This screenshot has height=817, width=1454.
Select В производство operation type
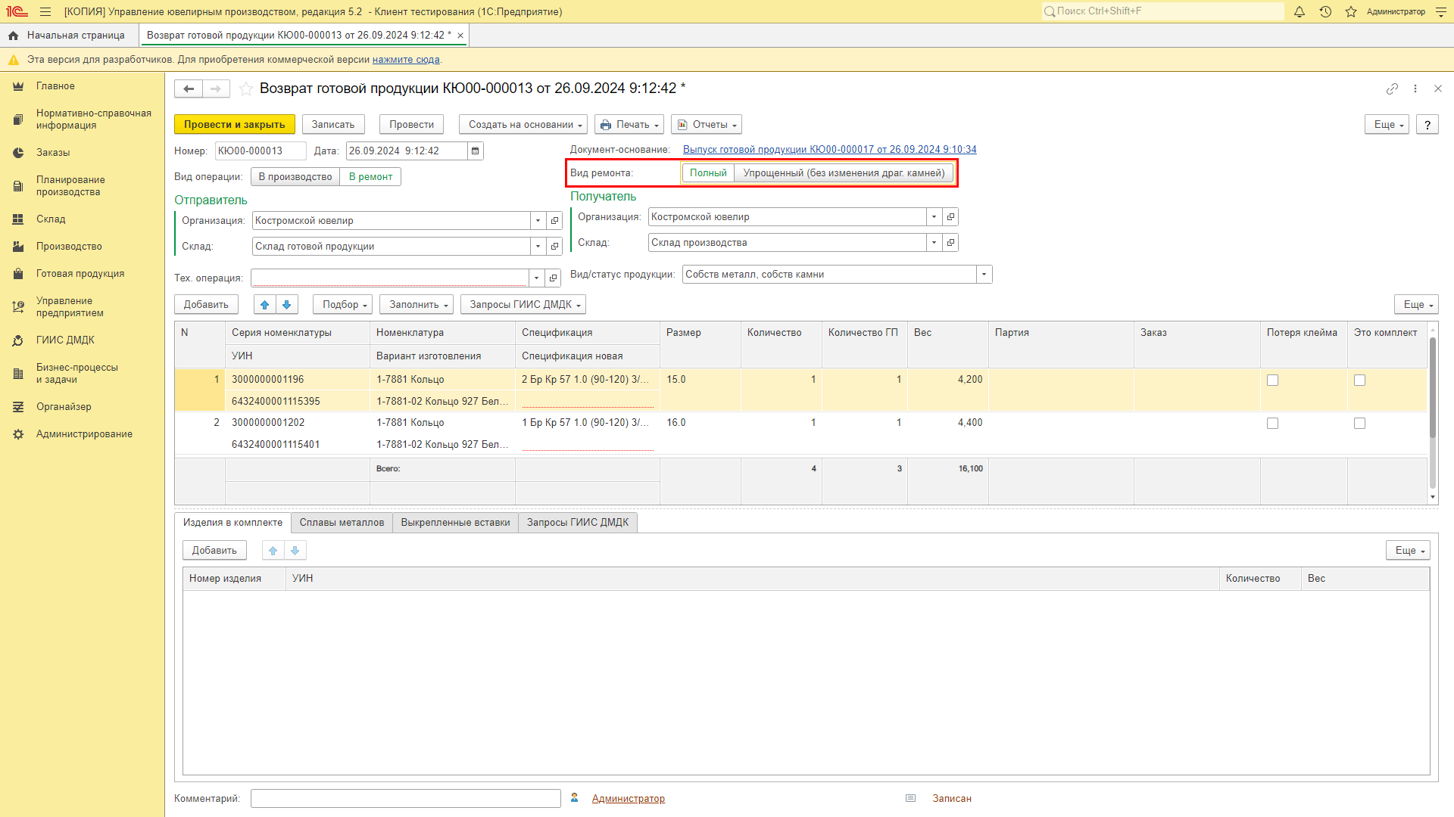(295, 177)
